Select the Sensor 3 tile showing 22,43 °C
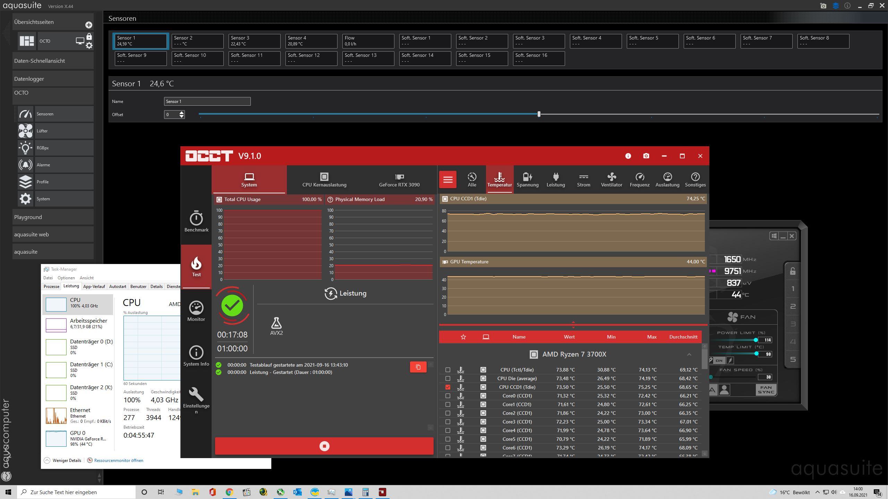The height and width of the screenshot is (499, 888). pos(254,41)
